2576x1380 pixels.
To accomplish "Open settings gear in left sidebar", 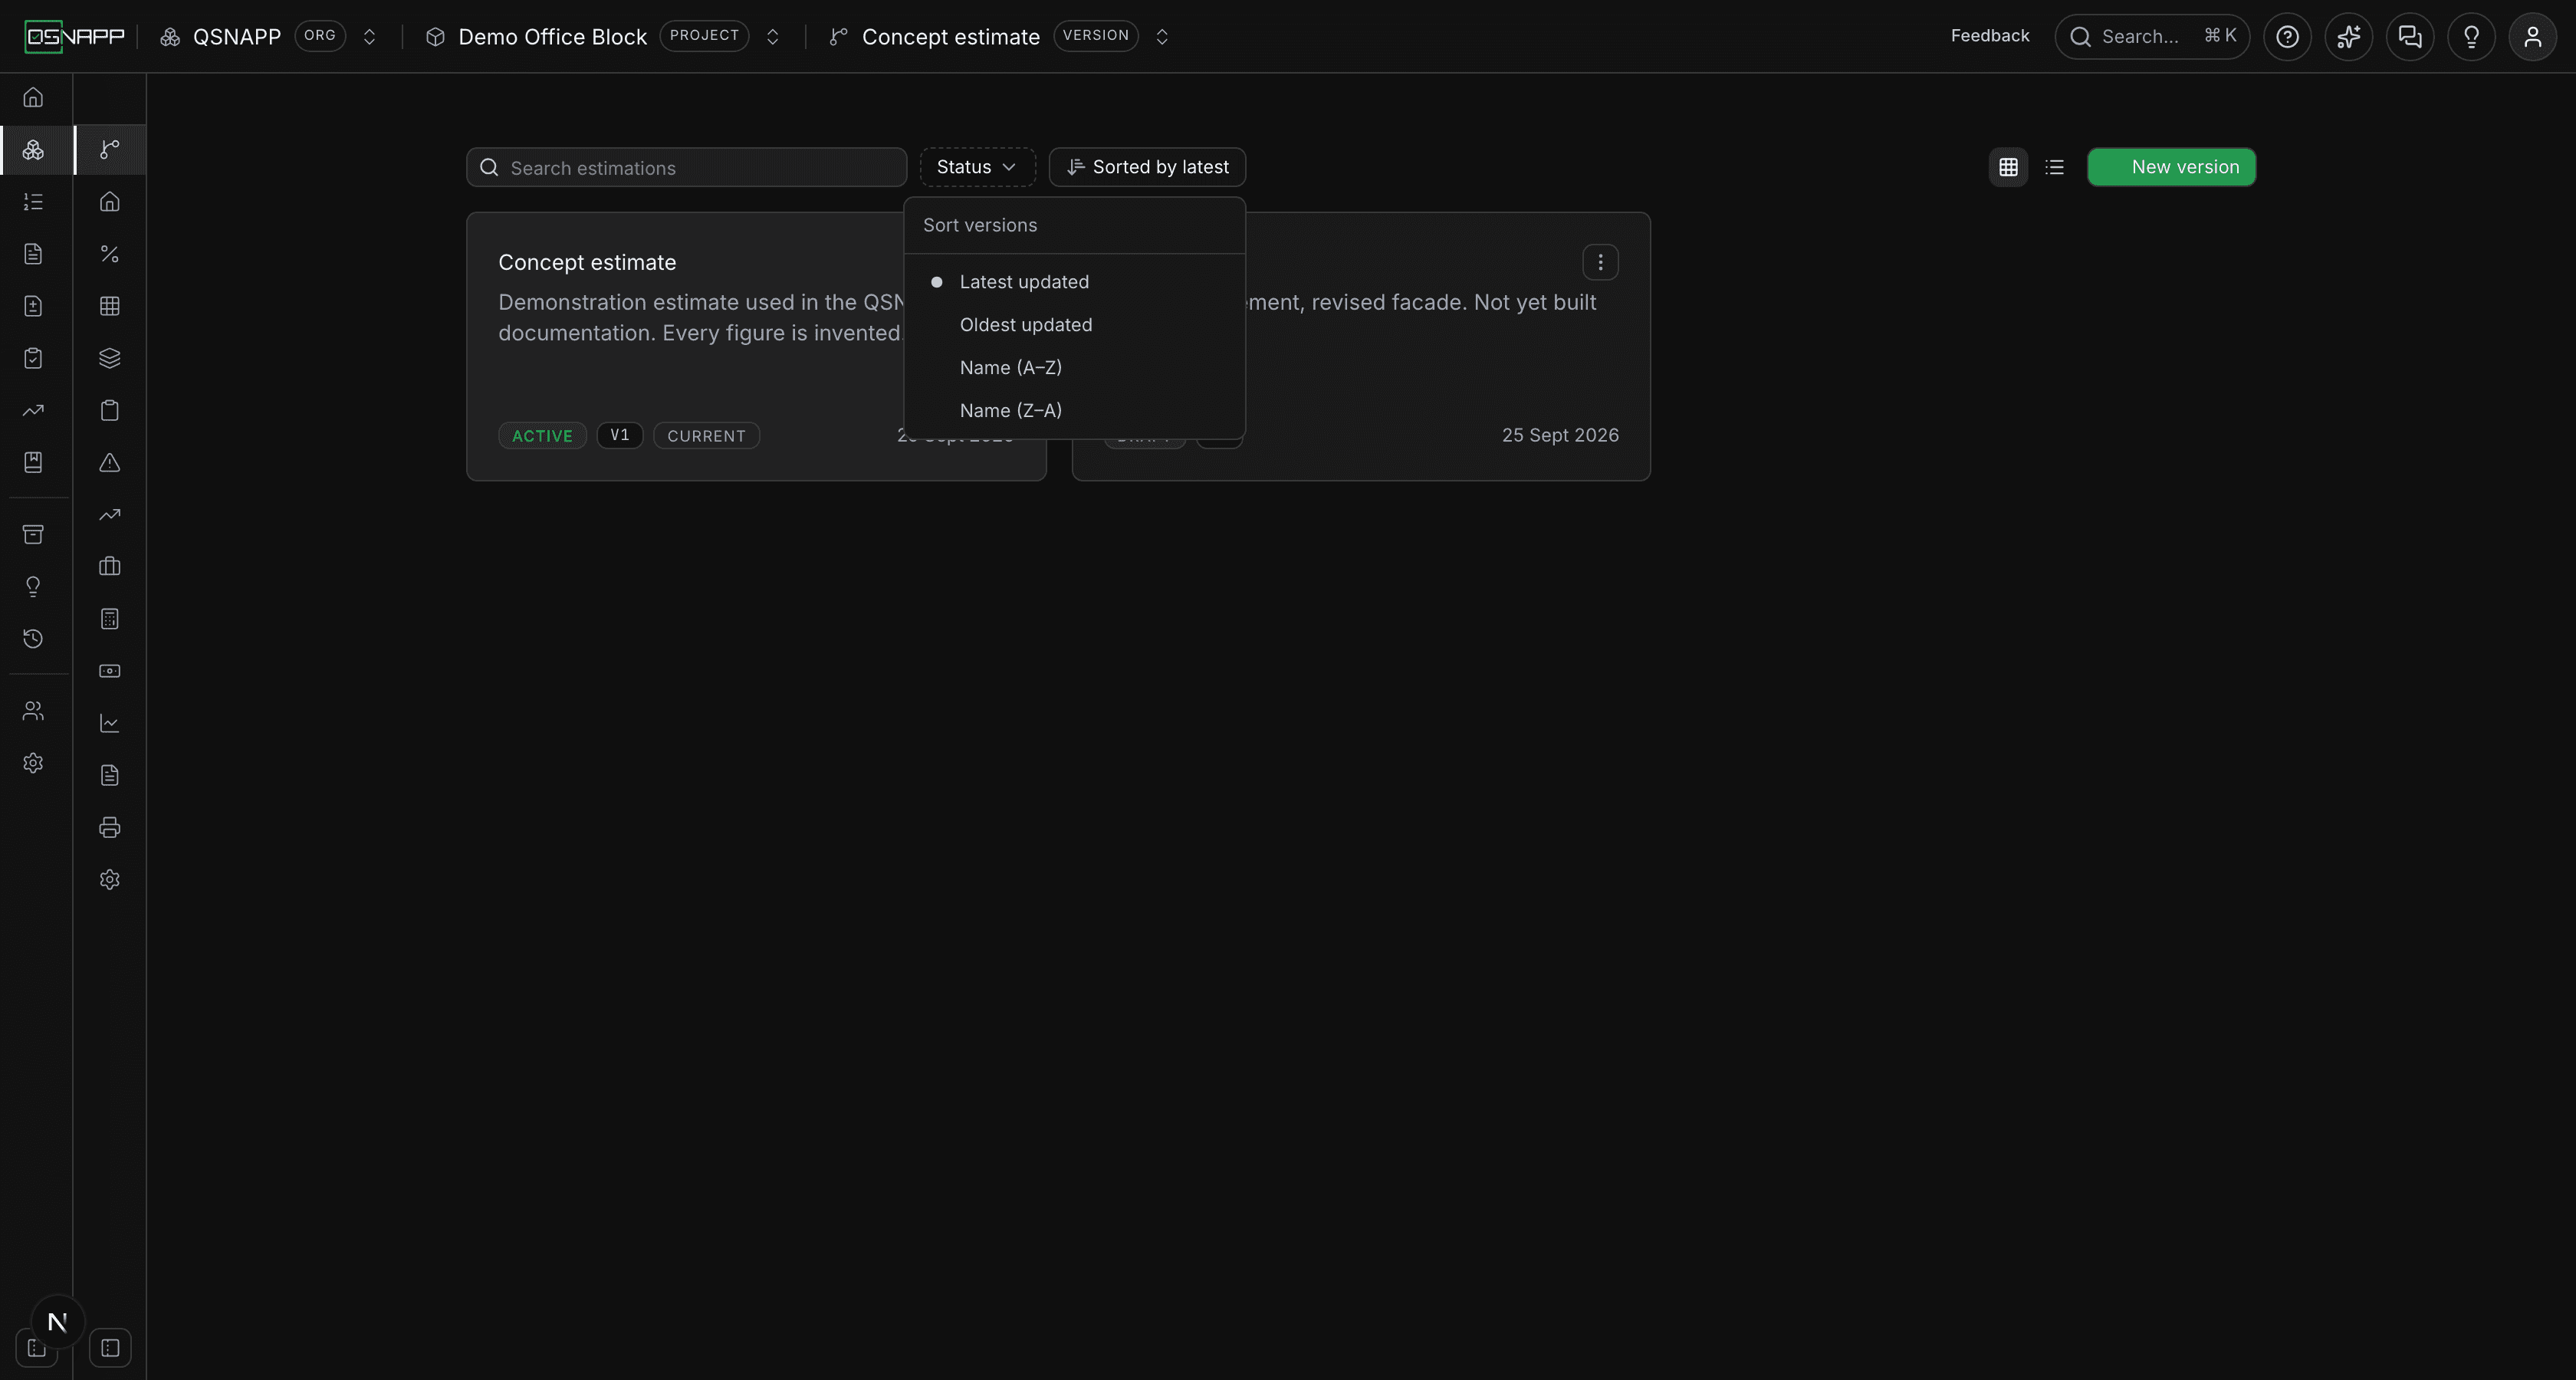I will [x=33, y=763].
